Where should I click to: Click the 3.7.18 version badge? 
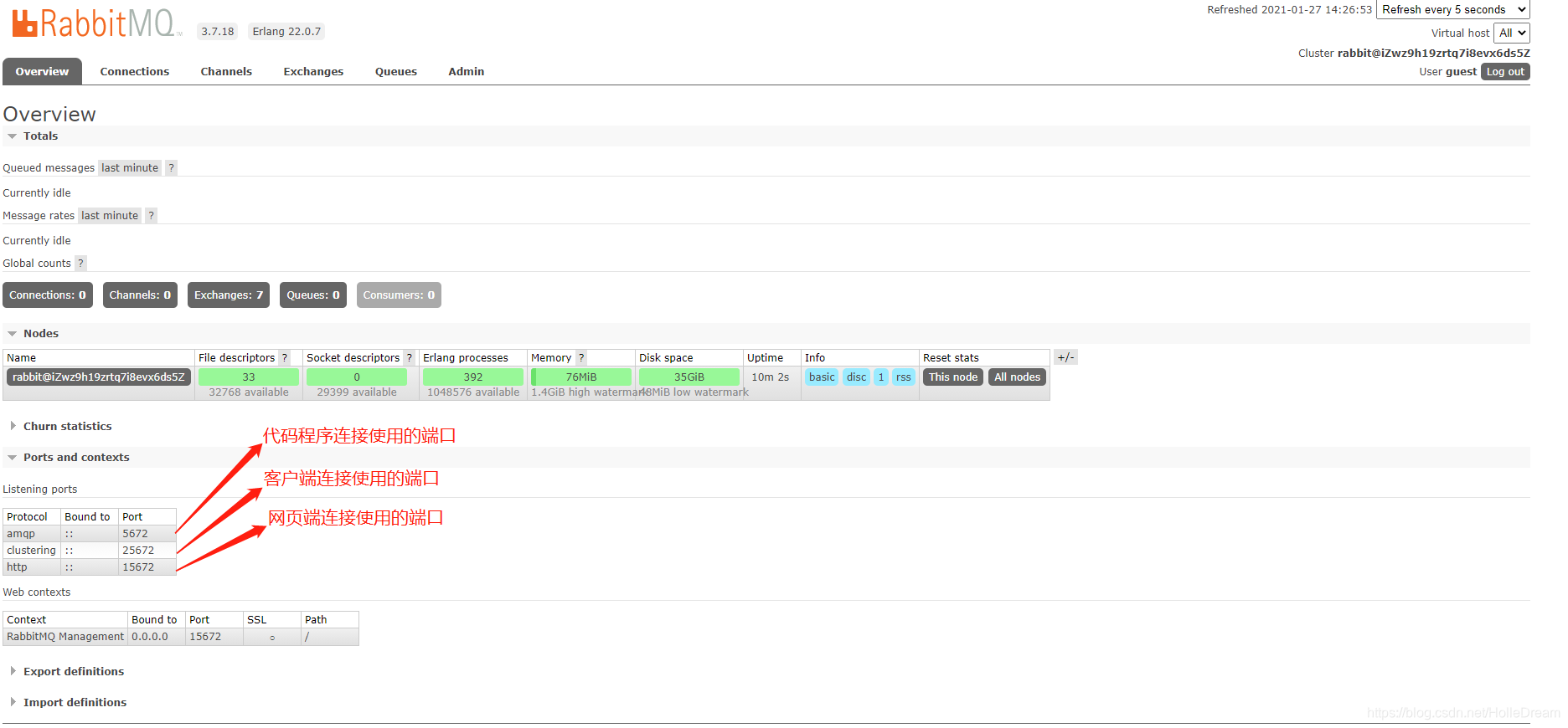coord(218,31)
